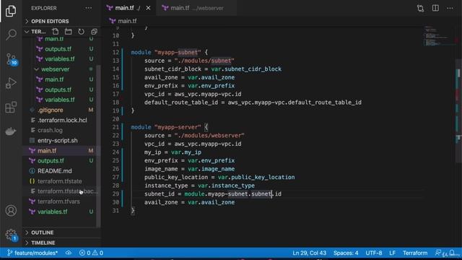Collapse all folders in the explorer
Viewport: 462px width, 260px height.
(x=94, y=32)
